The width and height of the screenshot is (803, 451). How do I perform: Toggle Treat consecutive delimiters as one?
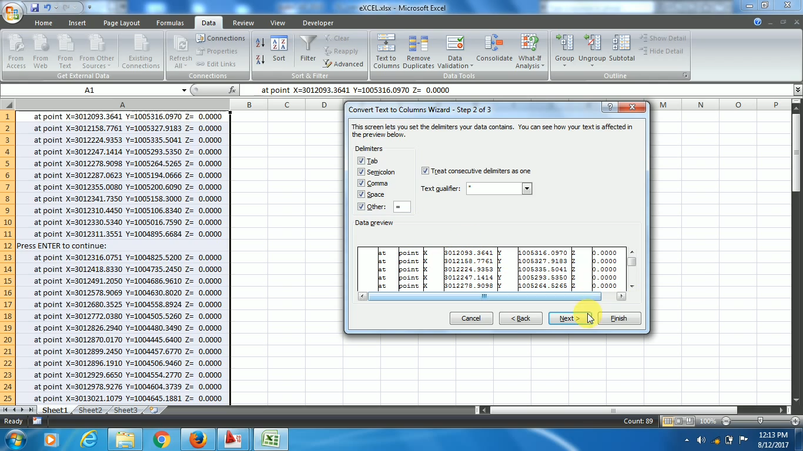pos(425,170)
